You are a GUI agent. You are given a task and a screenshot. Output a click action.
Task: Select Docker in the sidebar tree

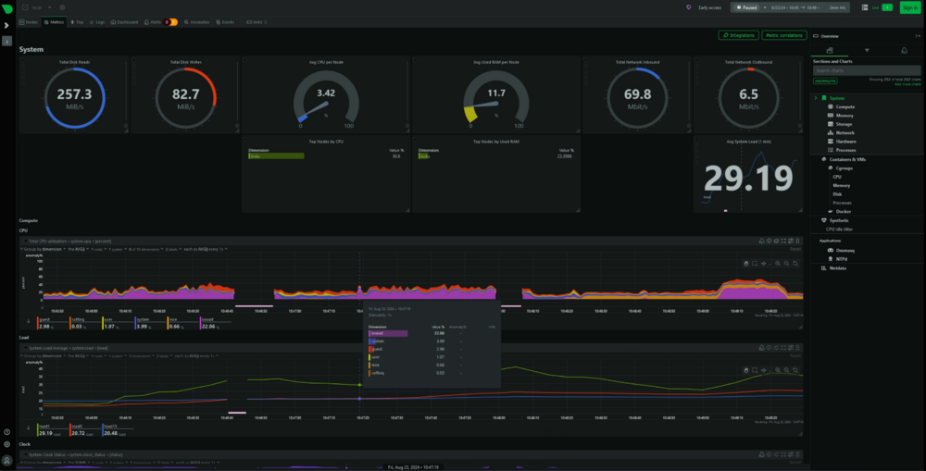(x=844, y=211)
